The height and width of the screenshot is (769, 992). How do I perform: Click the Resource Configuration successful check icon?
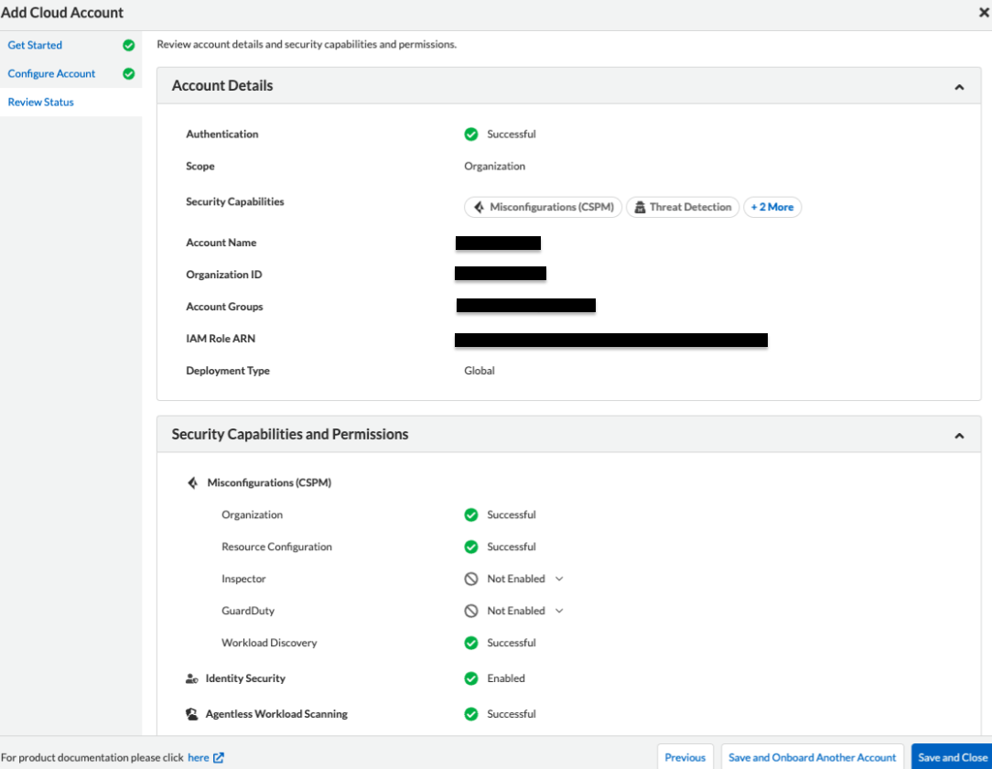point(471,547)
